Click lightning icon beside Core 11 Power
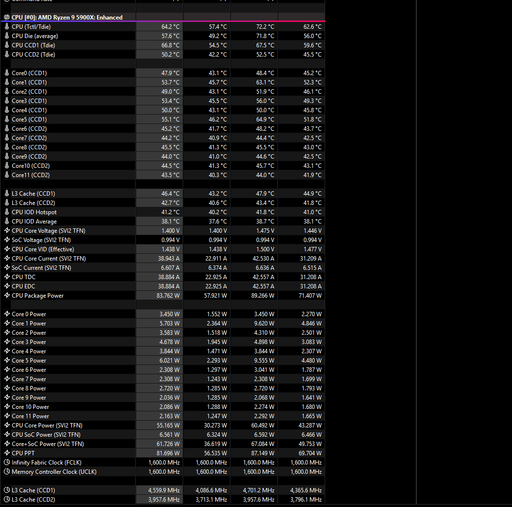Viewport: 512px width, 507px height. [x=6, y=416]
